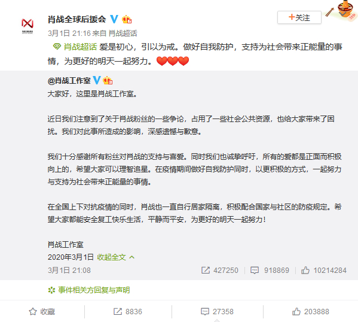
Task: Follow the account with +关注 button
Action: tap(299, 17)
